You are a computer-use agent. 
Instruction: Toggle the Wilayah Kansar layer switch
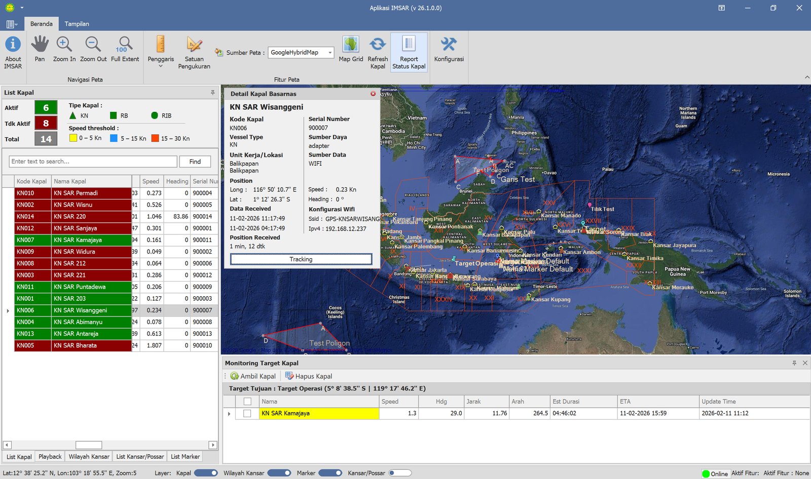coord(279,473)
